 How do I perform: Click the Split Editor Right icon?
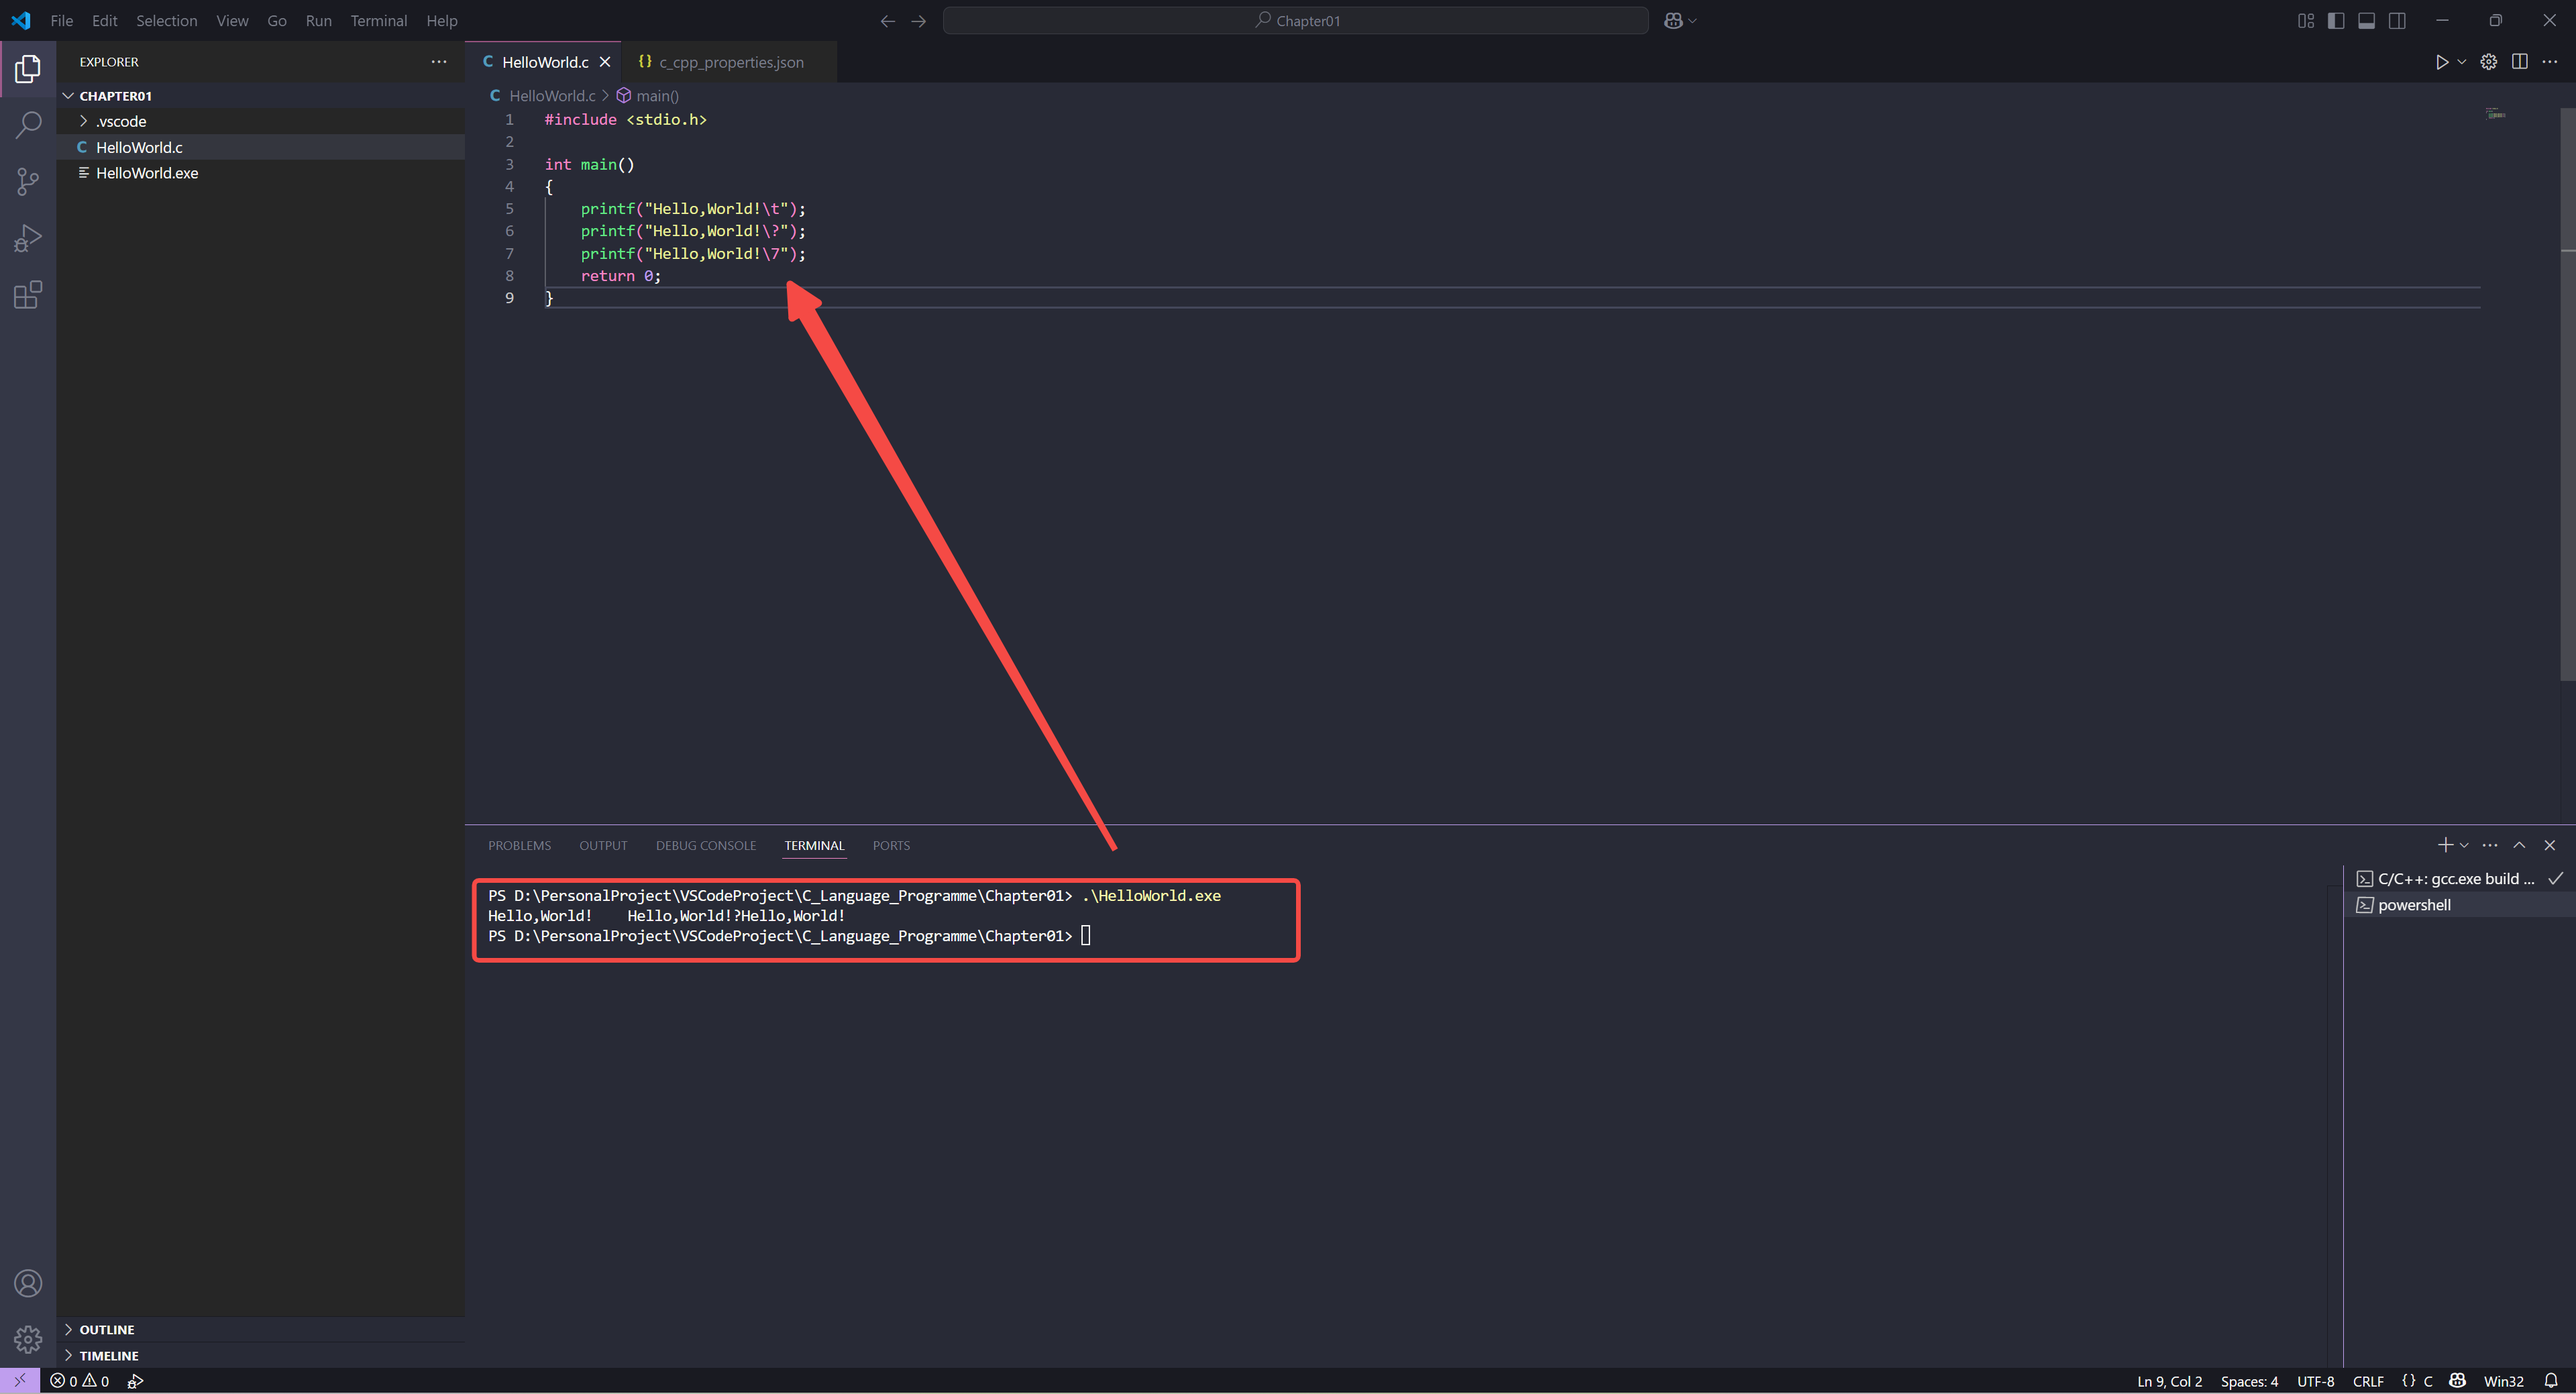click(x=2519, y=62)
